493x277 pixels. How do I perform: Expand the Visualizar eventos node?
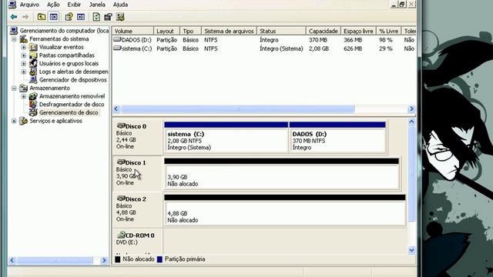point(24,47)
